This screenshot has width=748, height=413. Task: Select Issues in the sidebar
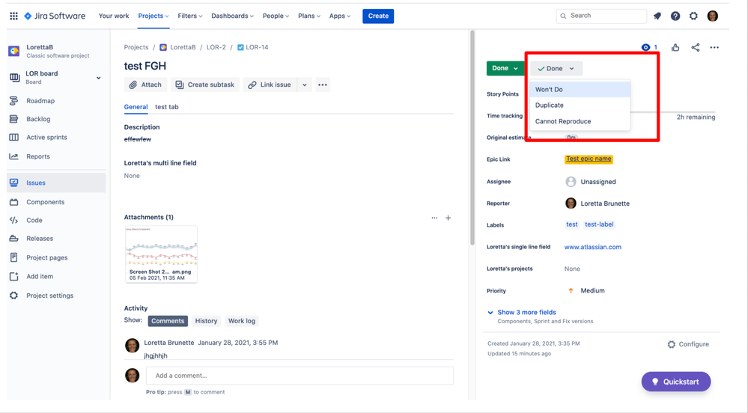56,183
